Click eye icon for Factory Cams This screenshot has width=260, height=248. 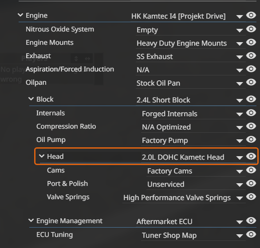tap(251, 170)
